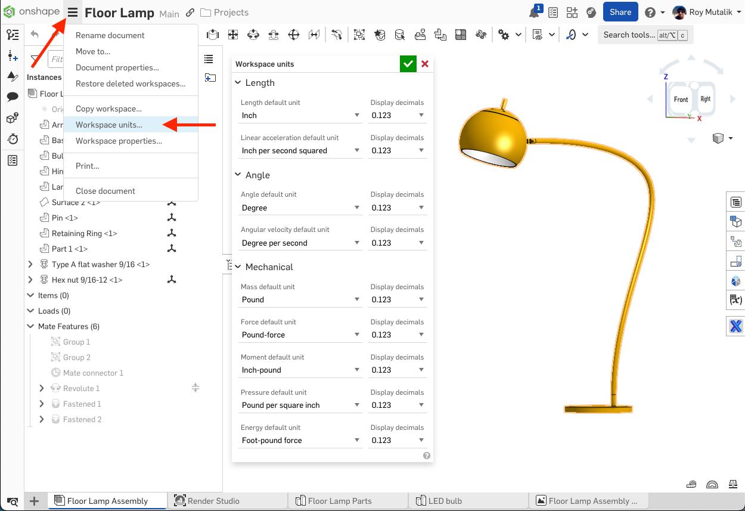
Task: Click the Search tools input field
Action: (629, 35)
